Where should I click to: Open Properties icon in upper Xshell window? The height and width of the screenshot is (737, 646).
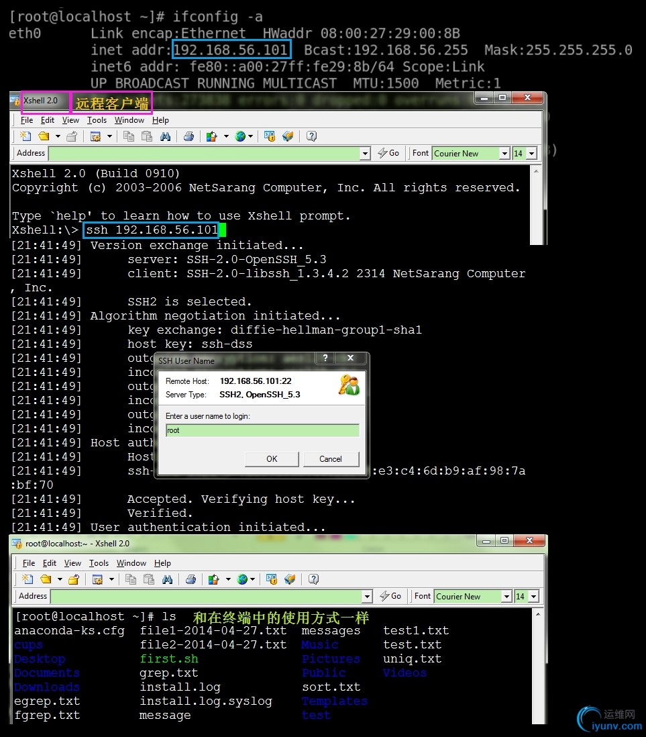95,136
